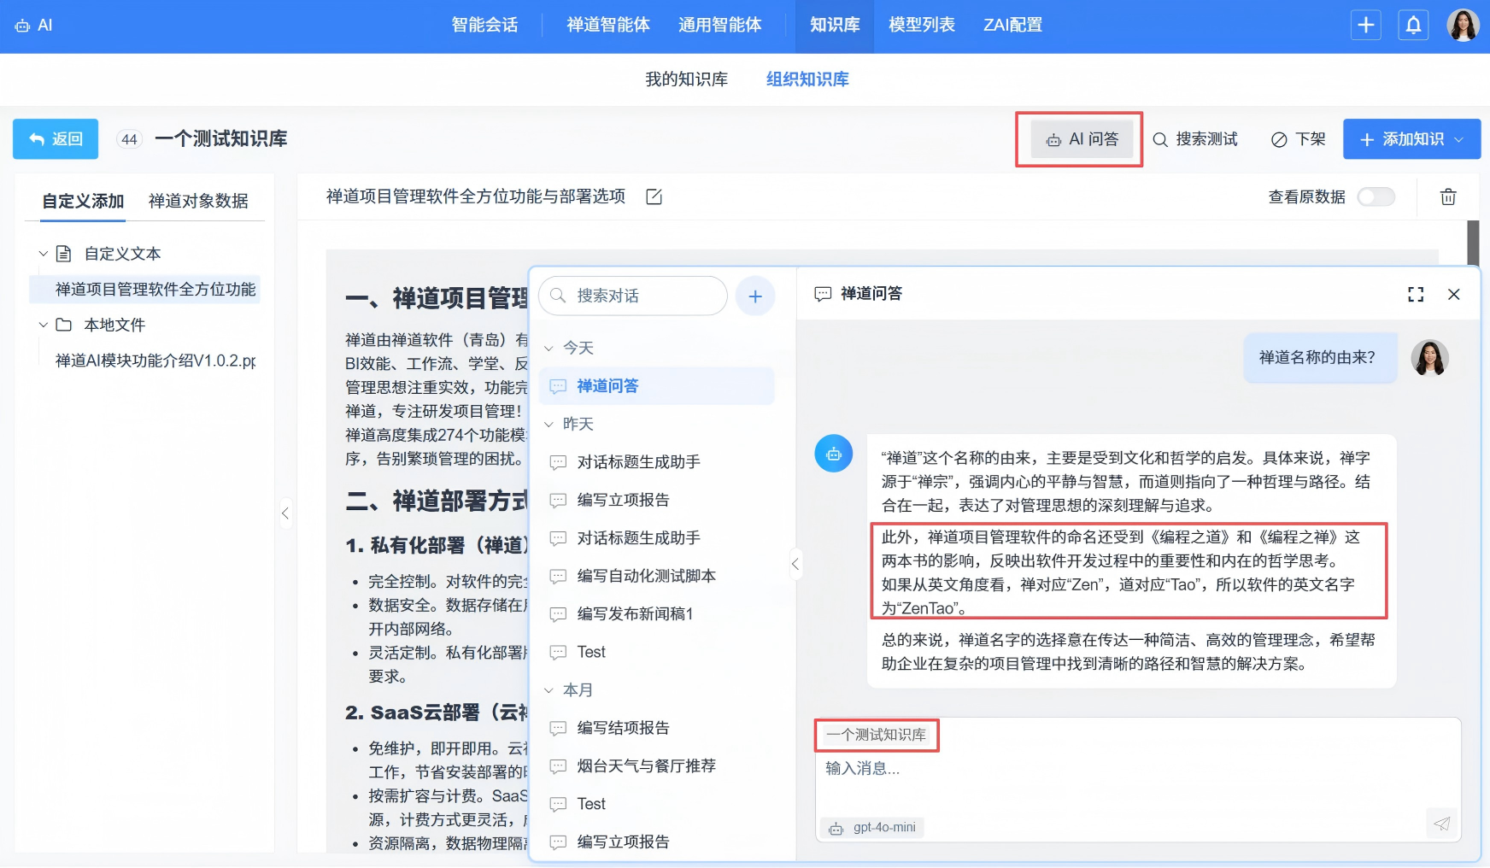Click the 下架 button
Viewport: 1490px width, 868px height.
[x=1296, y=139]
